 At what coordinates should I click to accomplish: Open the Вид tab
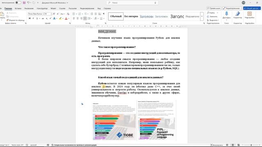[x=99, y=8]
